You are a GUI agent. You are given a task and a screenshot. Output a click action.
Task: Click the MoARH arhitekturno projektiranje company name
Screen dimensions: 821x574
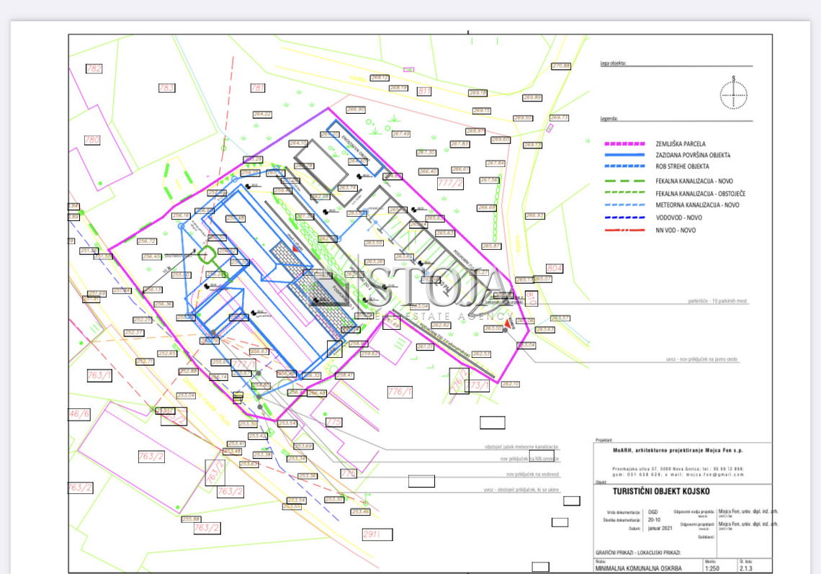click(678, 450)
